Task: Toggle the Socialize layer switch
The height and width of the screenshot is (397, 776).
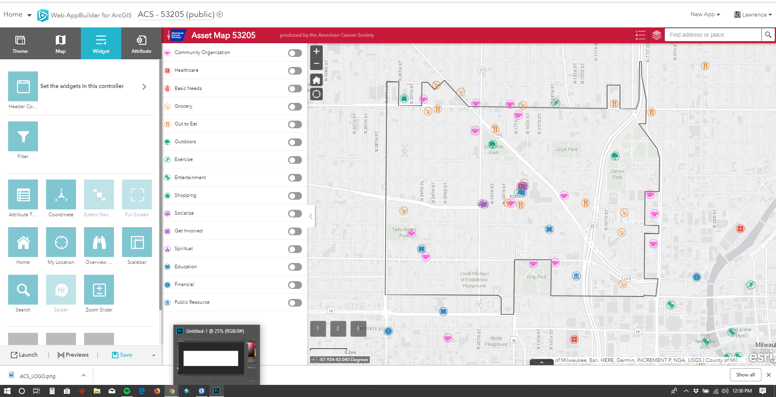Action: click(x=295, y=214)
